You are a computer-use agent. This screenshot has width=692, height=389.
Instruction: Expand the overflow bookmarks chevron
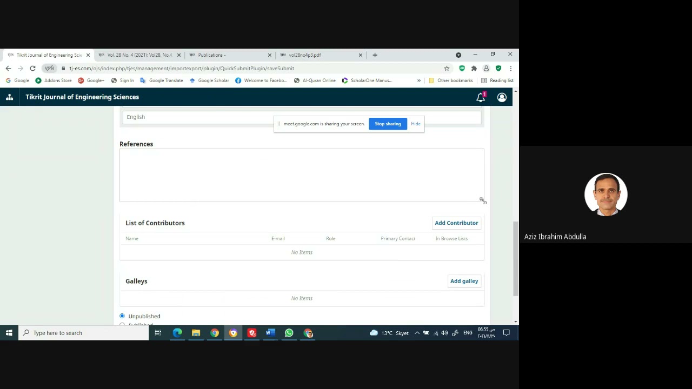pos(418,81)
